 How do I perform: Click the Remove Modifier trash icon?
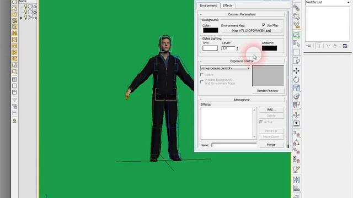click(x=335, y=46)
